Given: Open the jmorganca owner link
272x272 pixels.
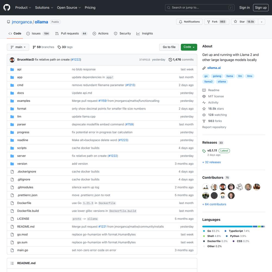Looking at the screenshot, I should pyautogui.click(x=22, y=22).
